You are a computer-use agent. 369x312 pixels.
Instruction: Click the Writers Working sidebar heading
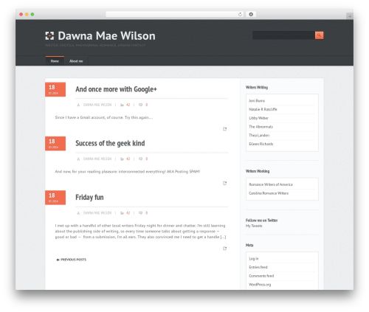point(258,171)
